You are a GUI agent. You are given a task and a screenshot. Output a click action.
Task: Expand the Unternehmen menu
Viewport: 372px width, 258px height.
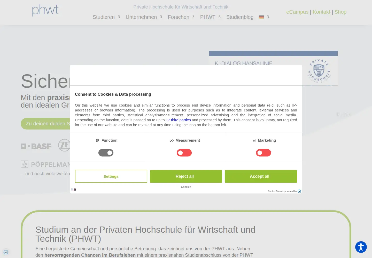point(144,17)
